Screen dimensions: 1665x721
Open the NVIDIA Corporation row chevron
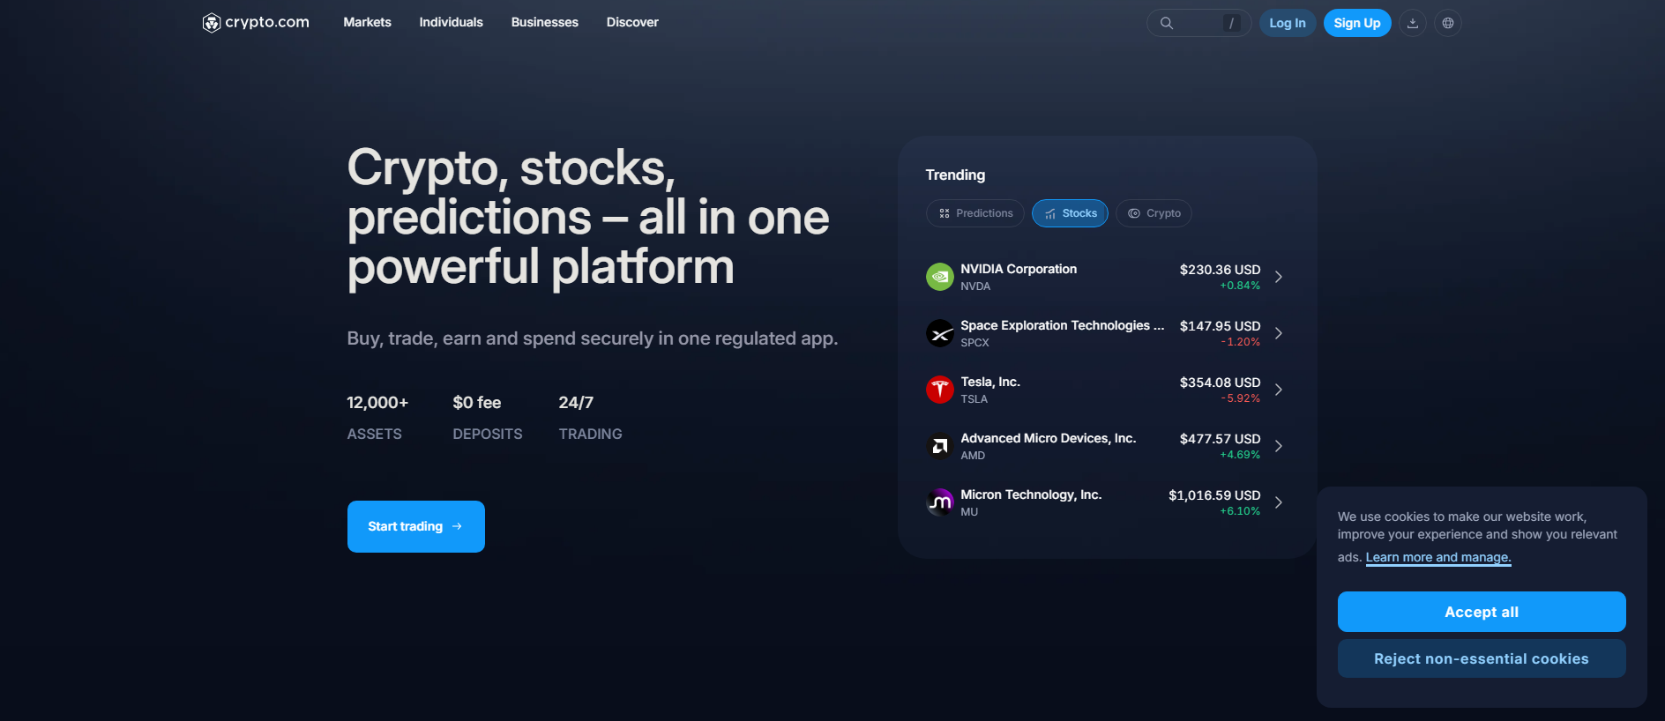tap(1279, 277)
